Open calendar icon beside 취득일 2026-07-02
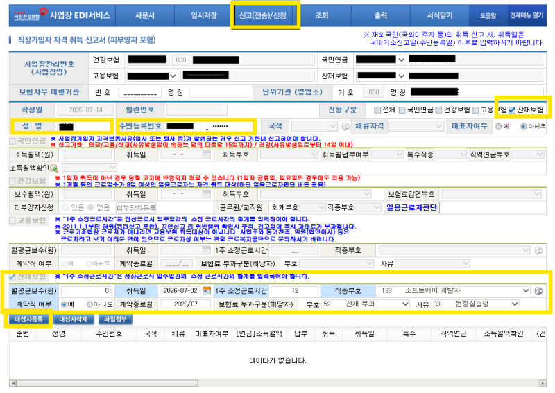 (x=207, y=291)
